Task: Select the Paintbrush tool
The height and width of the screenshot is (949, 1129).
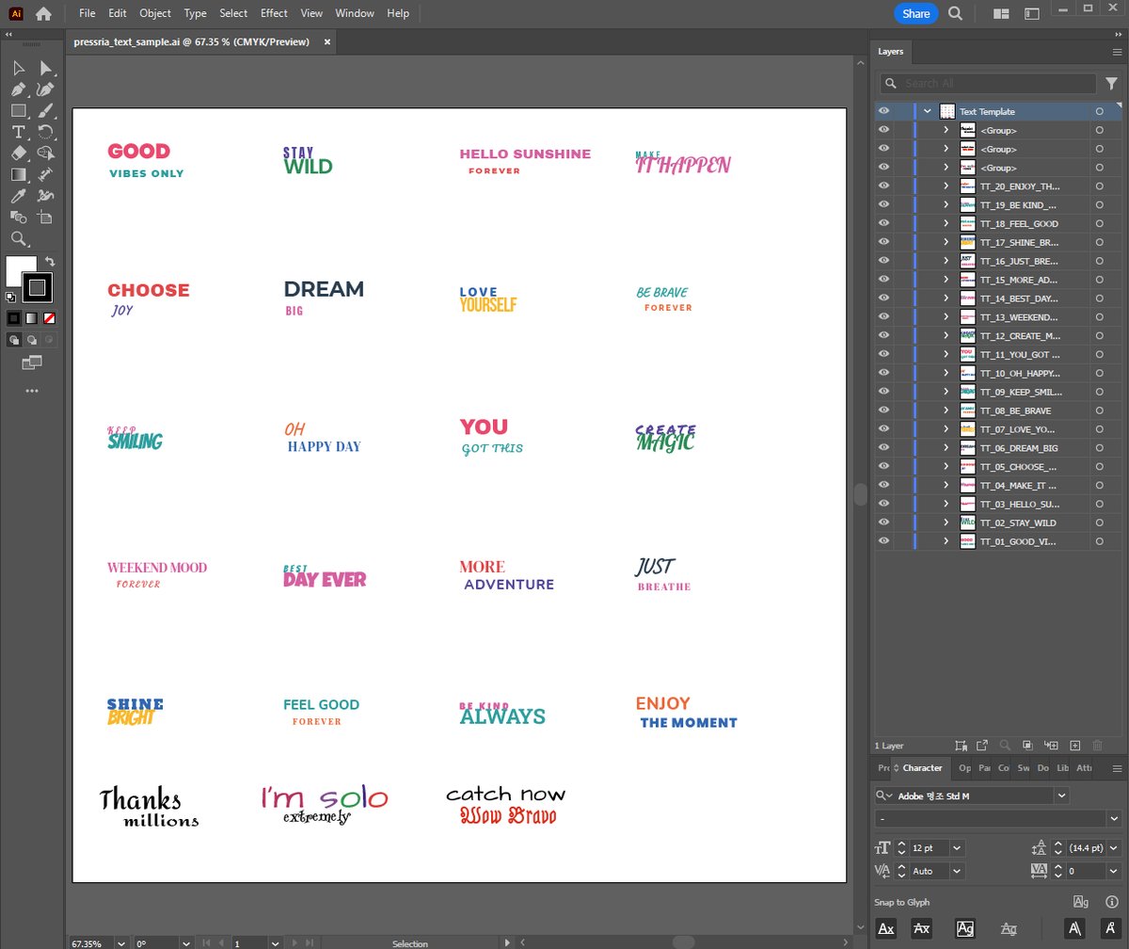Action: 45,111
